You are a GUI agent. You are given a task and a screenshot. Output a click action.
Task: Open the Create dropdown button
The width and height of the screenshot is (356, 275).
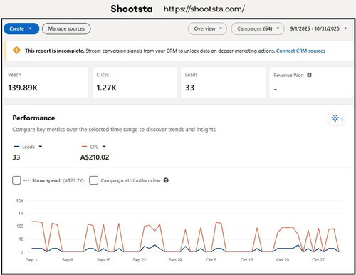21,28
